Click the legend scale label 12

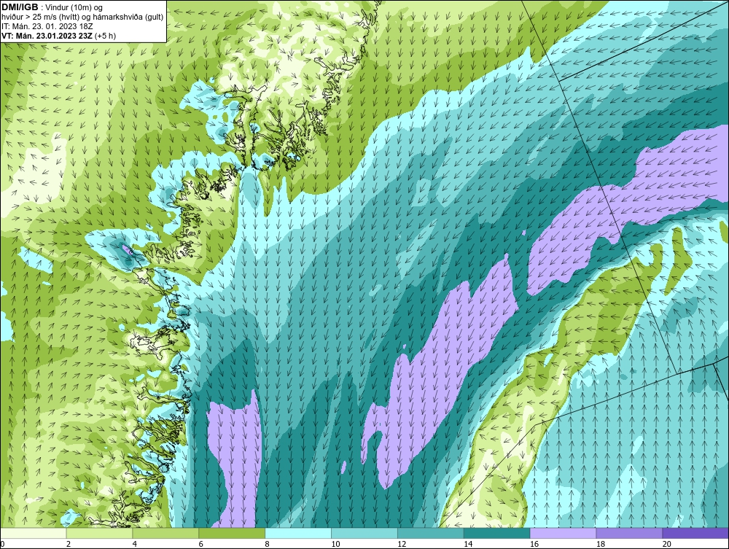[402, 544]
